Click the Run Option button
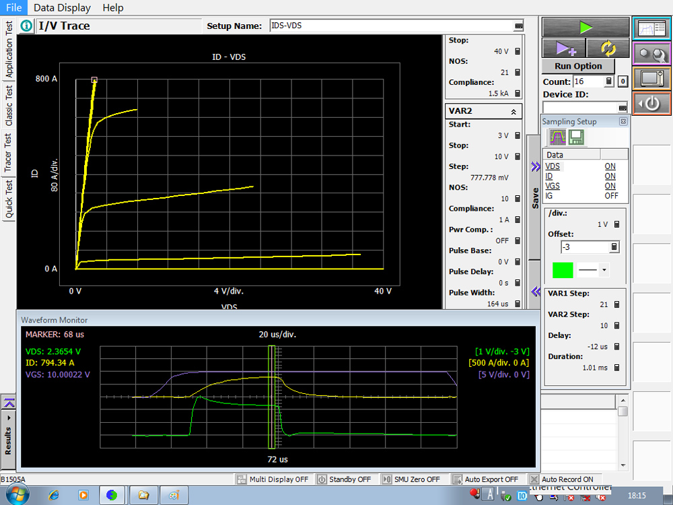 [x=578, y=66]
